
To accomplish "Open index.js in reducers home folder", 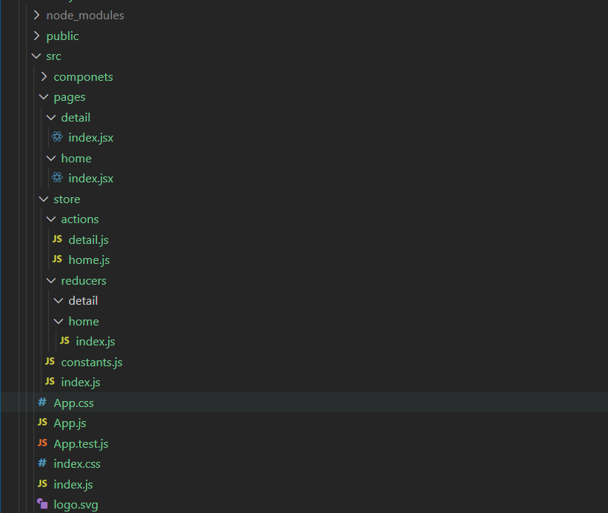I will (96, 342).
